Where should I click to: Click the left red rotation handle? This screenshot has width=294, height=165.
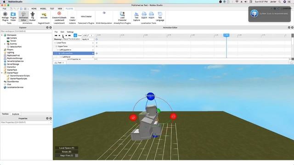133,117
